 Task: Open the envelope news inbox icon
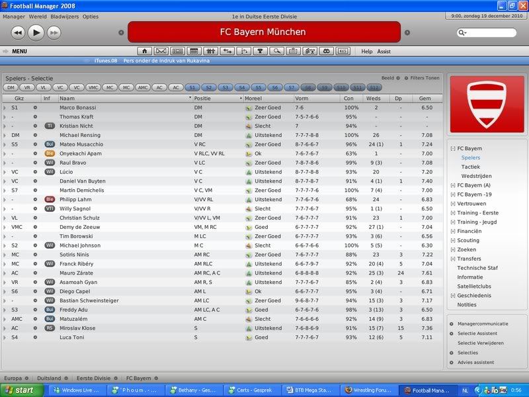tap(161, 52)
